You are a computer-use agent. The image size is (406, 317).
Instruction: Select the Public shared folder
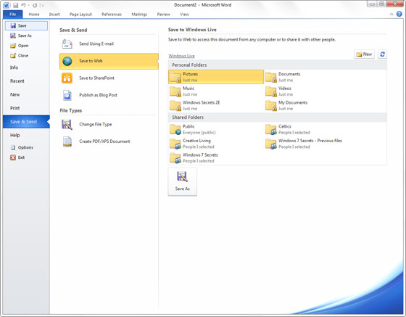(x=216, y=129)
